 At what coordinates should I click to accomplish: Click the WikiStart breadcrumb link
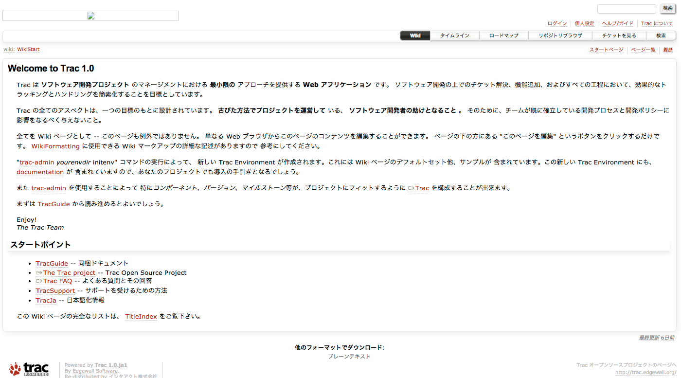click(28, 50)
